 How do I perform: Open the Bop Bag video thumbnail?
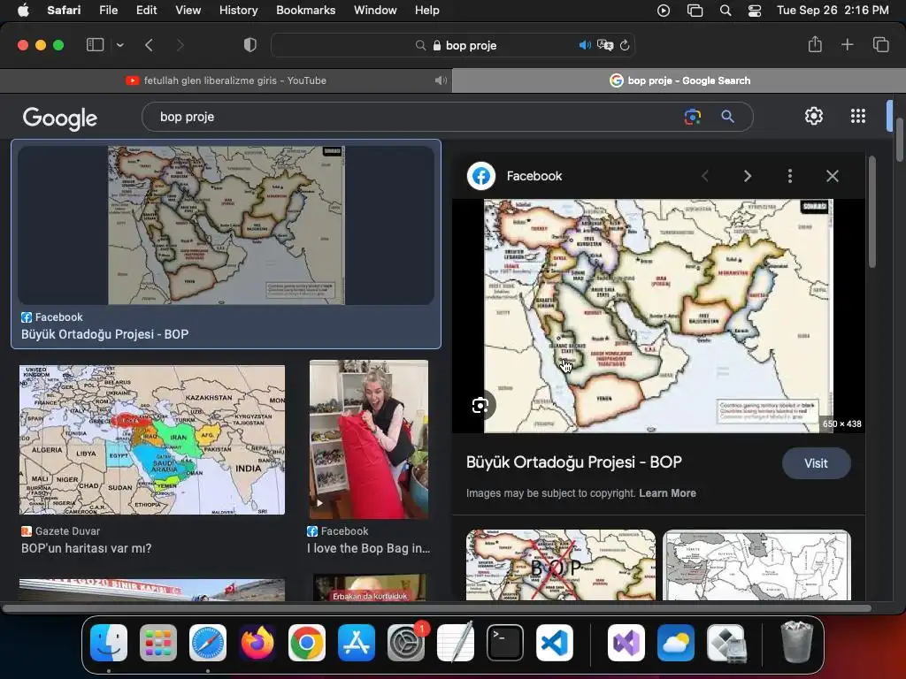(369, 439)
